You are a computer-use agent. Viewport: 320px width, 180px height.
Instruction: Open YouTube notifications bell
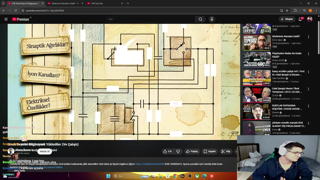[300, 19]
